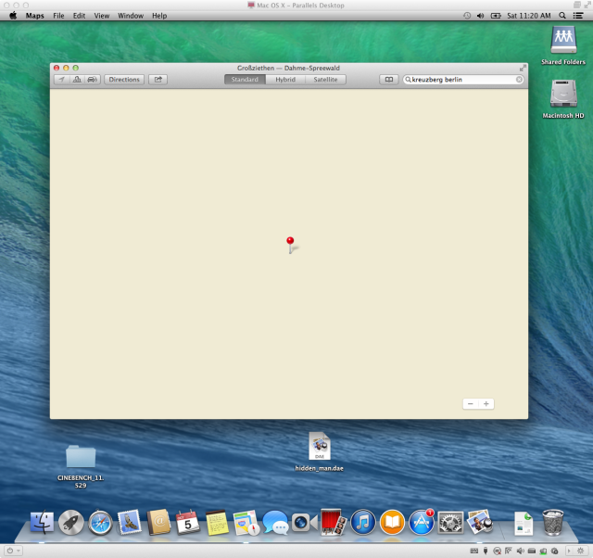Open the Apple menu
Screen dimensions: 593x558
(x=13, y=16)
